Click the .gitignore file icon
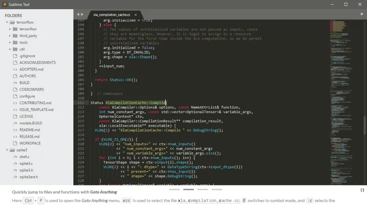 tap(15, 56)
